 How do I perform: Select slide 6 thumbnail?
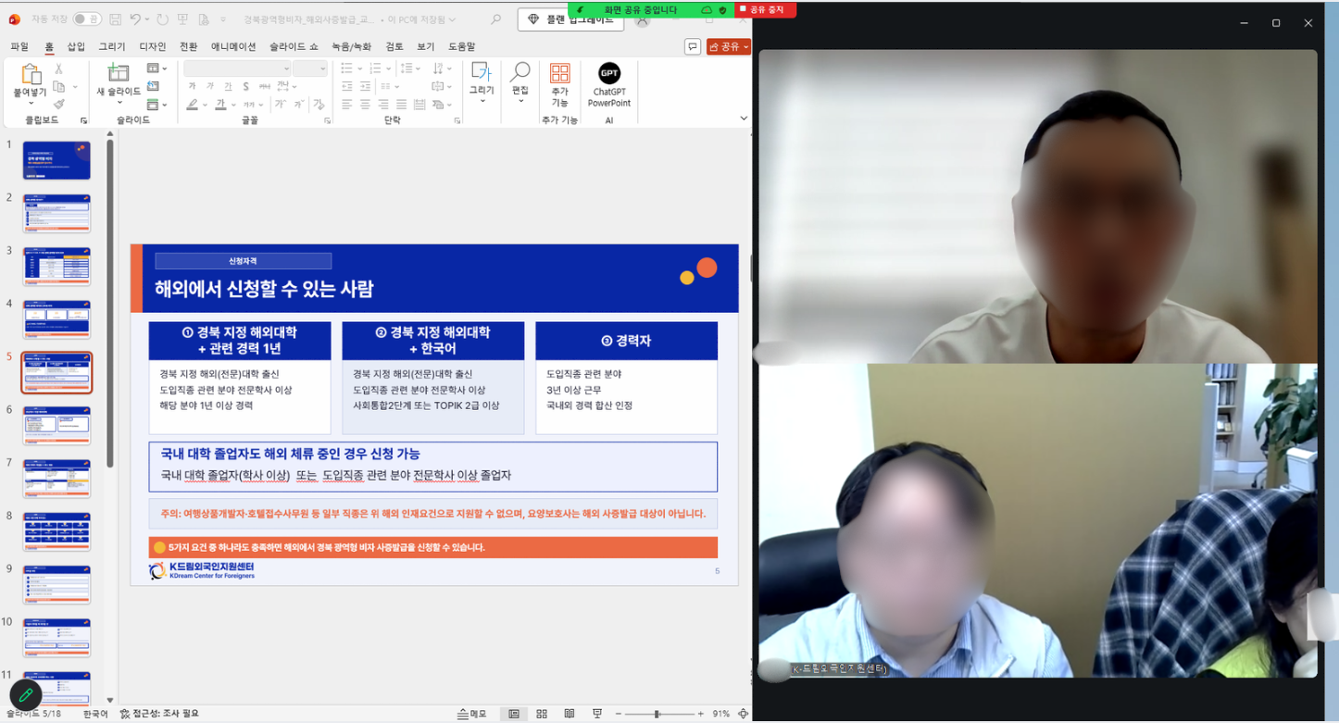(56, 426)
